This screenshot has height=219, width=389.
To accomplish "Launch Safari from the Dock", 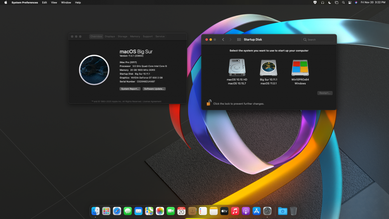I will coord(117,211).
